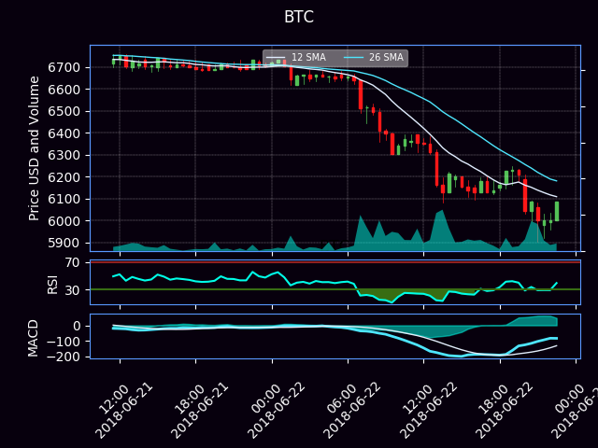Click the BTC chart title
Image resolution: width=598 pixels, height=448 pixels.
click(299, 18)
